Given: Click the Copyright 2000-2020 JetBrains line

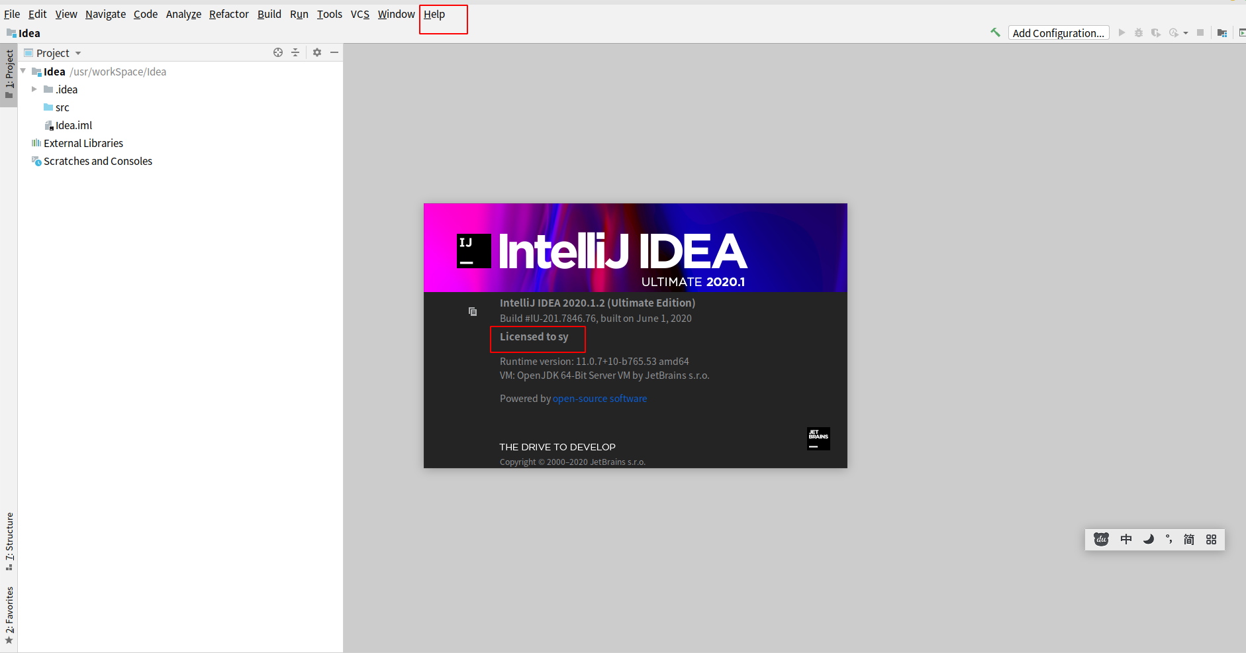Looking at the screenshot, I should (573, 462).
